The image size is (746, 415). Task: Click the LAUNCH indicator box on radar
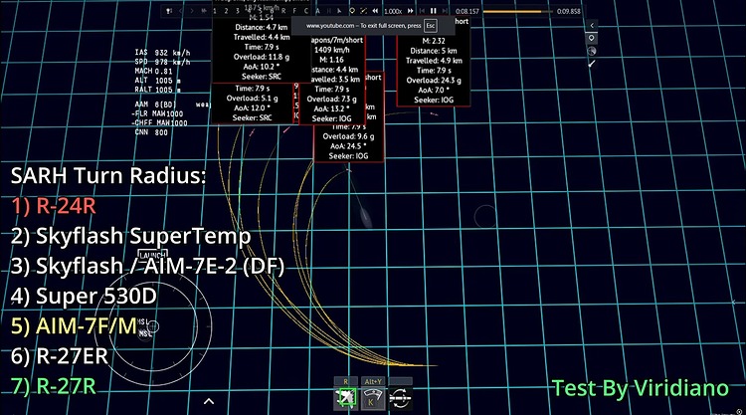point(152,256)
